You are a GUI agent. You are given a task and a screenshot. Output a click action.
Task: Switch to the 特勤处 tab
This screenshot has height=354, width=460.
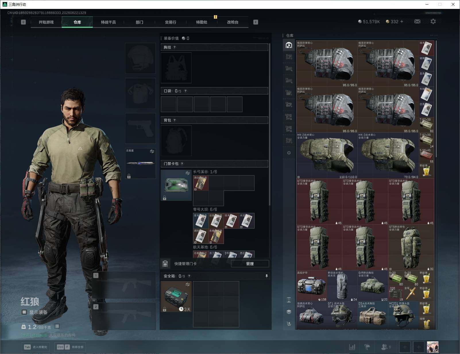[x=202, y=22]
